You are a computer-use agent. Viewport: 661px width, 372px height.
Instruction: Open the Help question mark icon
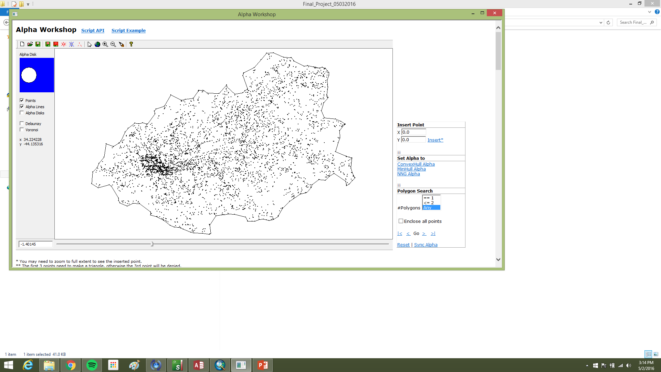coord(131,44)
